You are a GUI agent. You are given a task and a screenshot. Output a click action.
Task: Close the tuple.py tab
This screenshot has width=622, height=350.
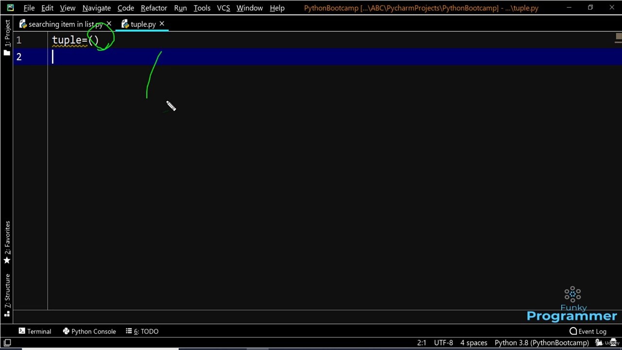pyautogui.click(x=162, y=24)
